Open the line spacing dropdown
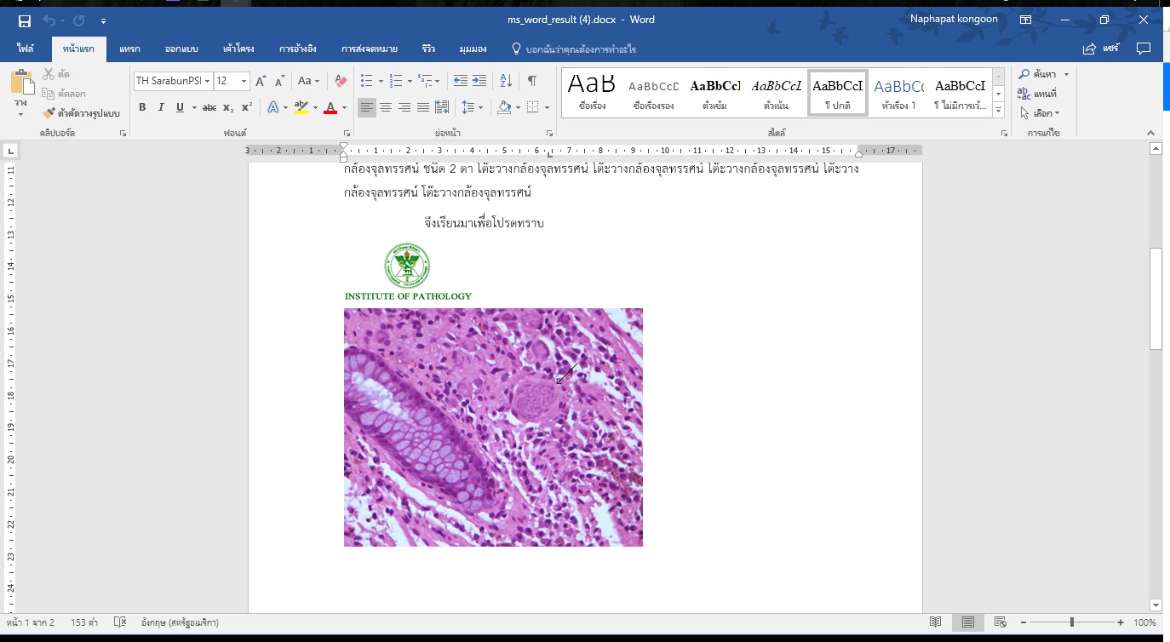Screen dimensions: 1170x642 coord(470,107)
